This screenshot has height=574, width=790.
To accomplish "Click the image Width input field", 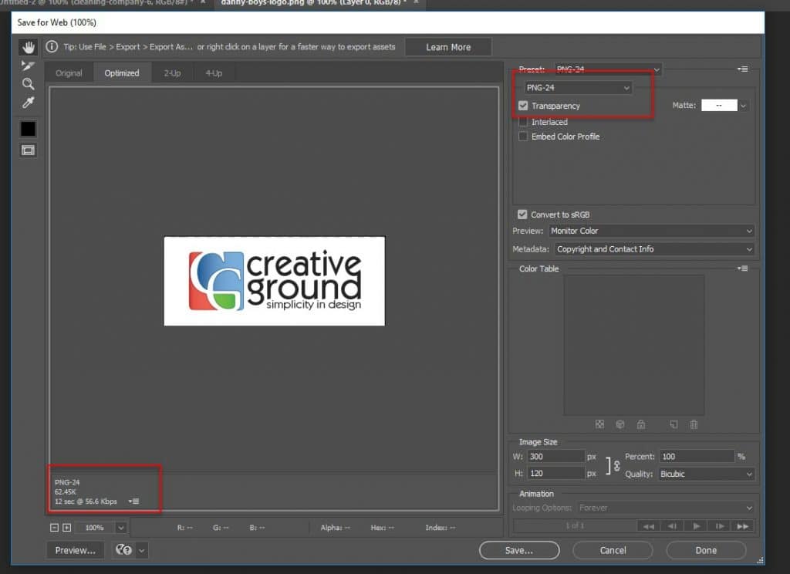I will [555, 457].
